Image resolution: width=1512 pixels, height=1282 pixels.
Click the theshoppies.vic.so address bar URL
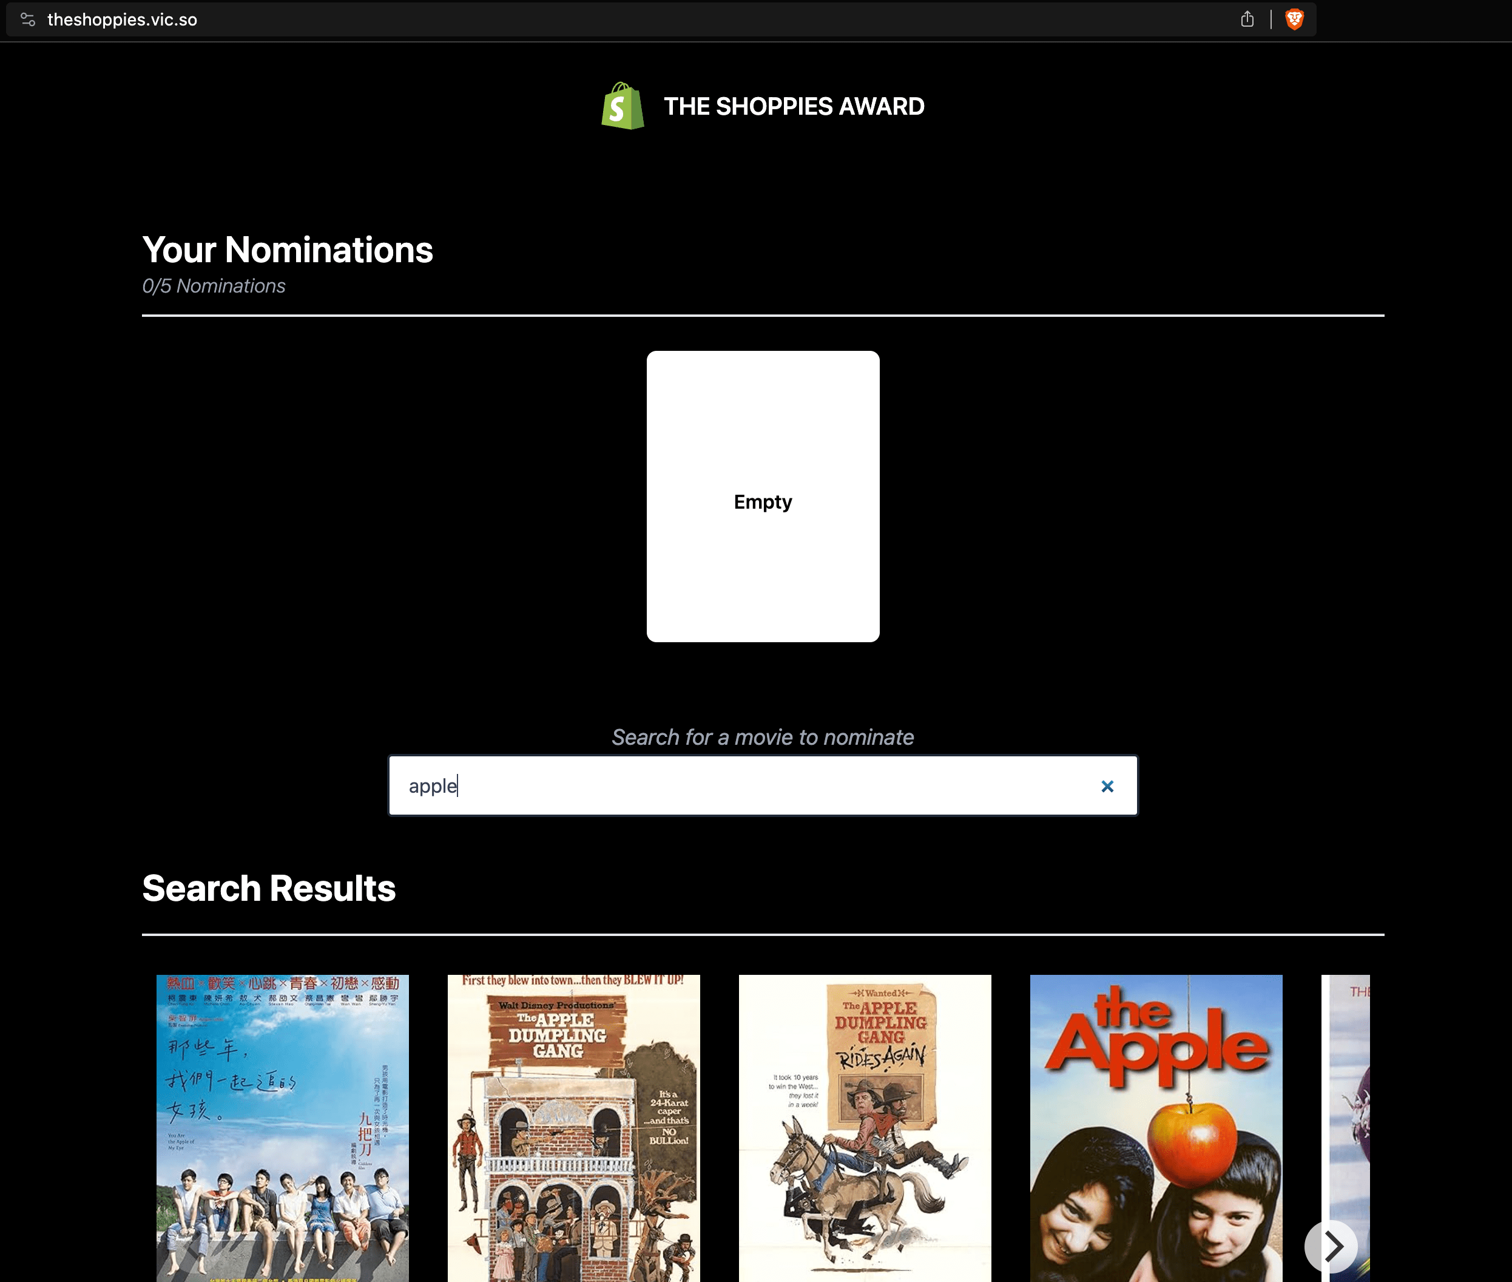pos(122,19)
